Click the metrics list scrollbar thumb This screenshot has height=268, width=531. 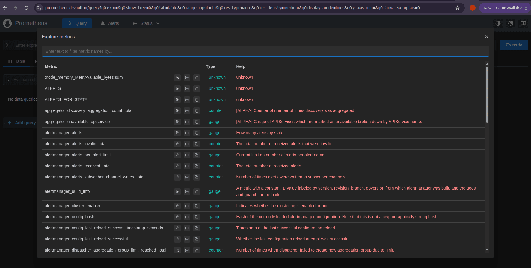pyautogui.click(x=487, y=95)
